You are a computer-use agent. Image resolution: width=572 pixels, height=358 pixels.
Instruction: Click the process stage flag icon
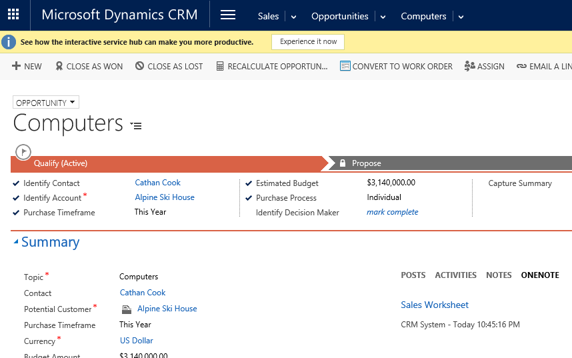tap(23, 152)
